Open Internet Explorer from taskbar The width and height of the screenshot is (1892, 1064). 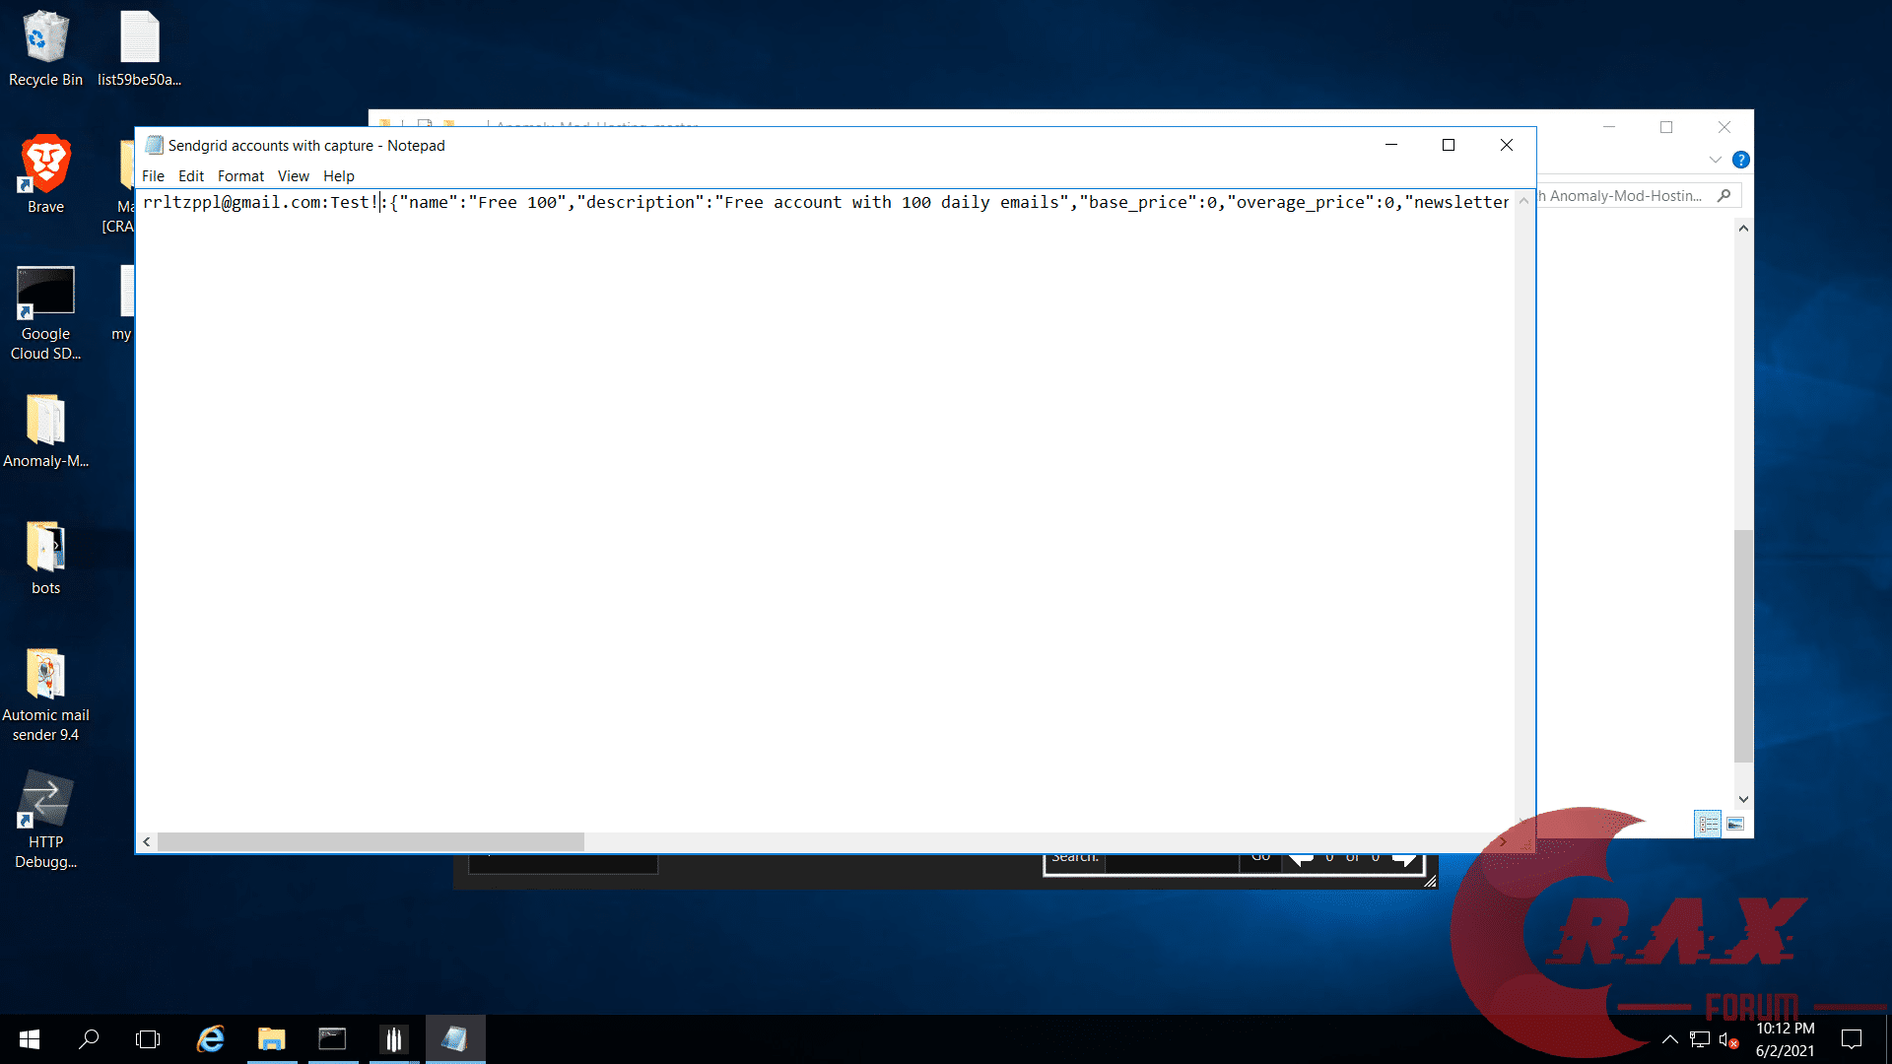point(210,1039)
